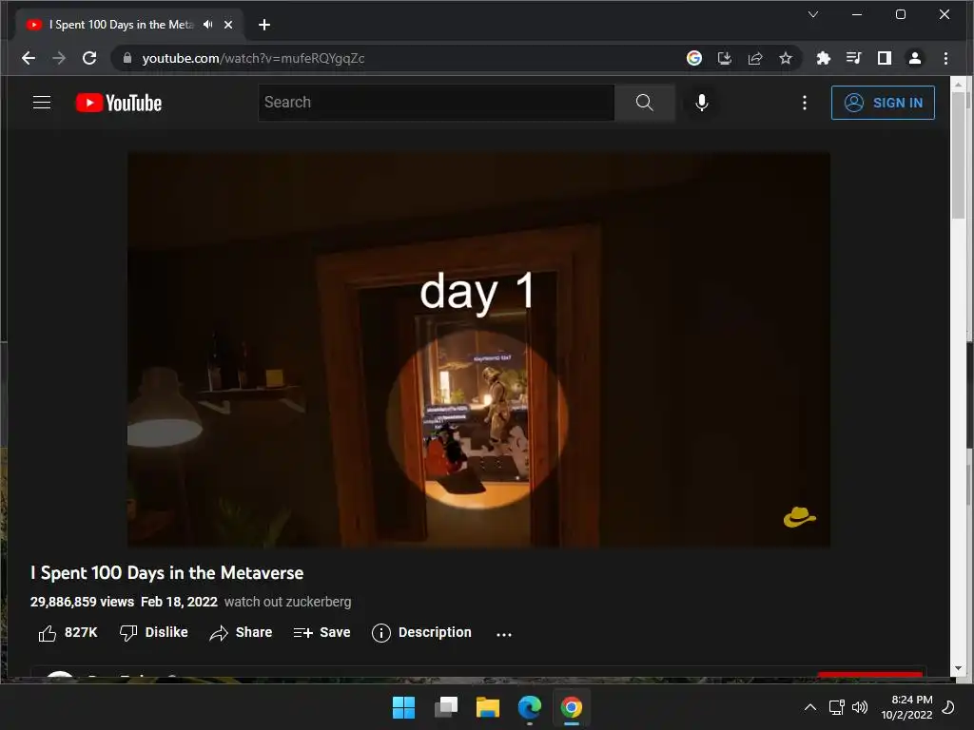Show hidden tray icons chevron
The height and width of the screenshot is (730, 974).
click(810, 707)
